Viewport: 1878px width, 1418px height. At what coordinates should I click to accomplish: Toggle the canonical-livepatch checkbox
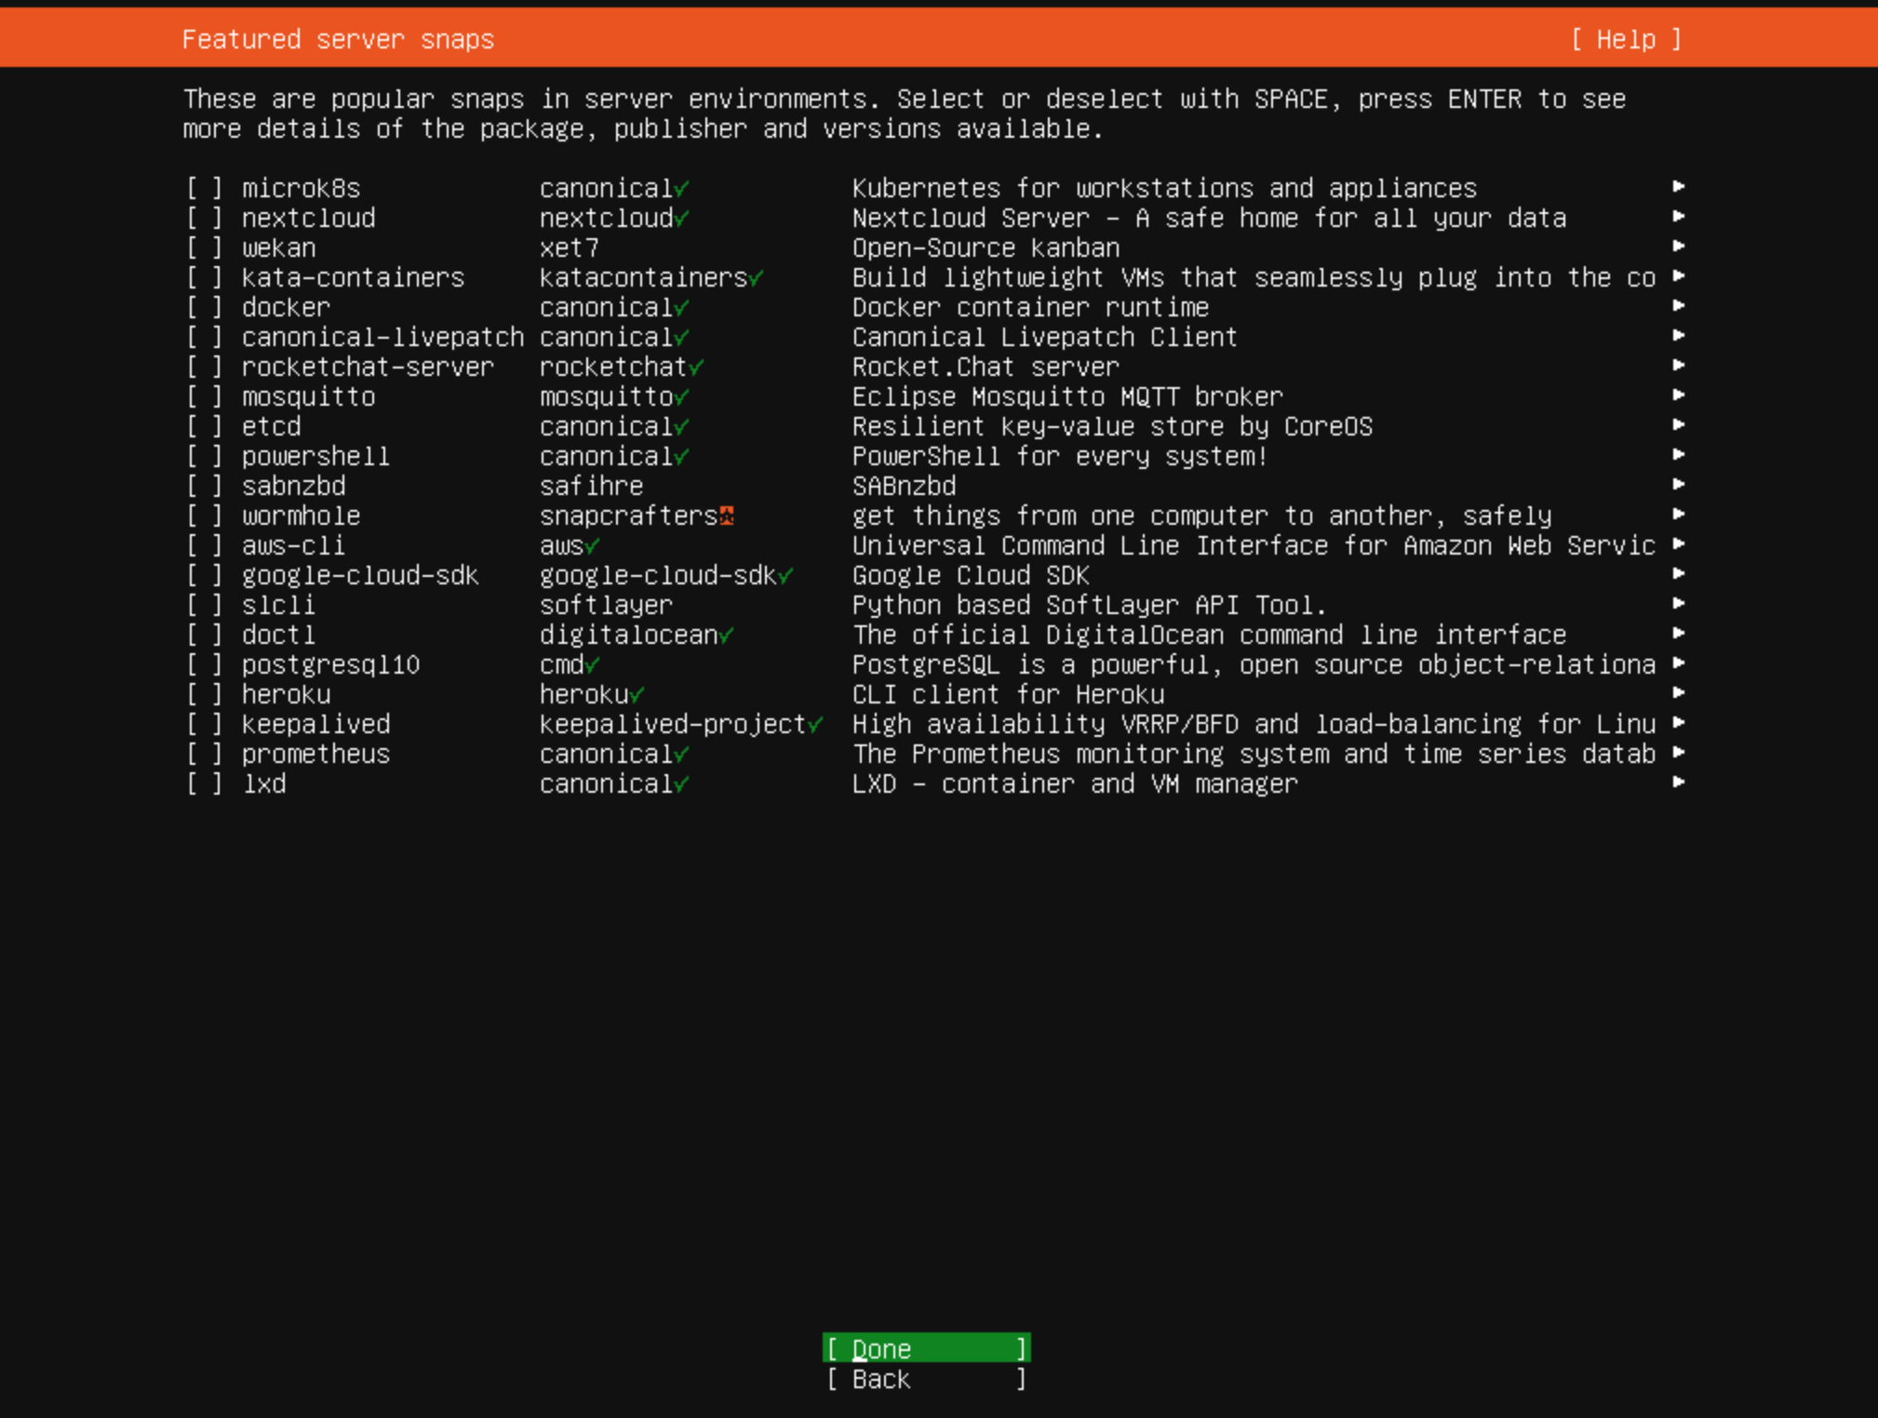pyautogui.click(x=205, y=338)
